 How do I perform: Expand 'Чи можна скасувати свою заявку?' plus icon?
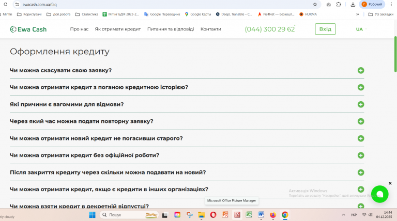[361, 70]
